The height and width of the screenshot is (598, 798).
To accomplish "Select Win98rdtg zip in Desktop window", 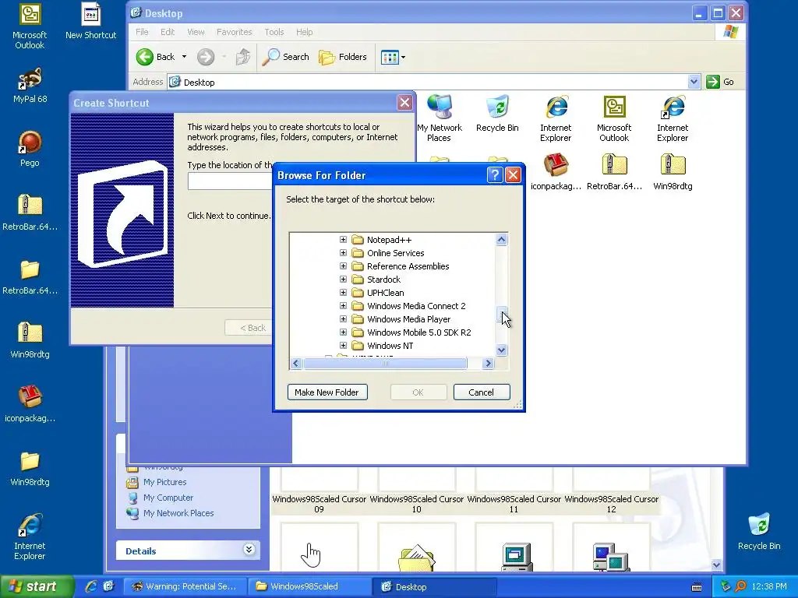I will 673,172.
